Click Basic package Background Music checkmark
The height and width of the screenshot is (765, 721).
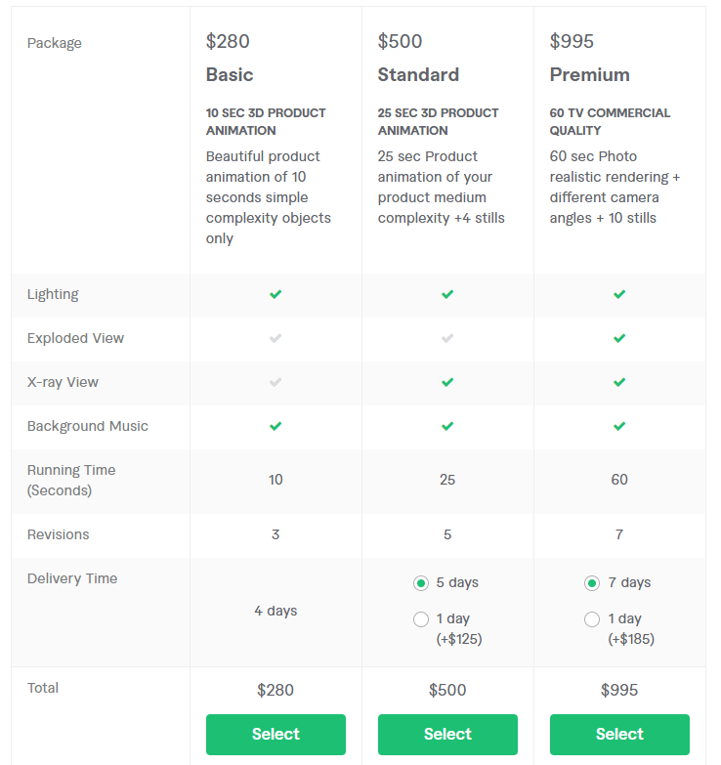(x=276, y=426)
